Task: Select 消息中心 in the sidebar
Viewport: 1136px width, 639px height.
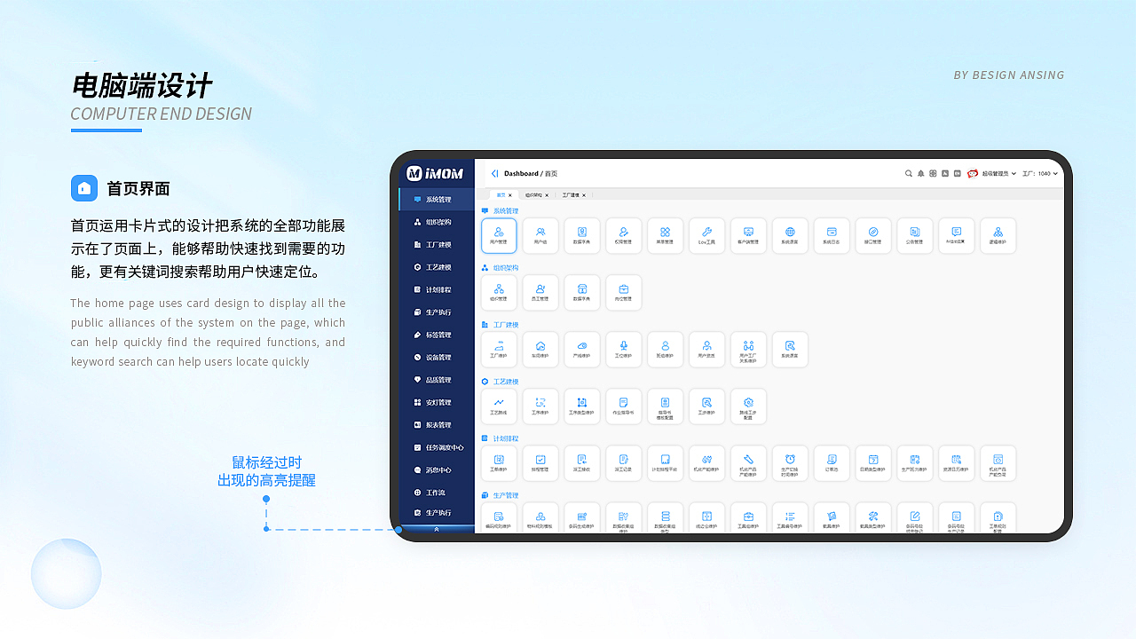Action: click(437, 470)
